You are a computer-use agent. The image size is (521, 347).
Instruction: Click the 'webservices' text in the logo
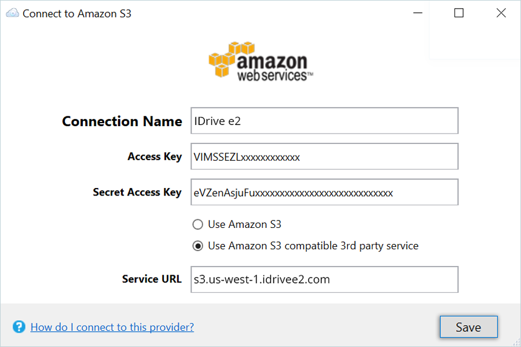(x=272, y=75)
